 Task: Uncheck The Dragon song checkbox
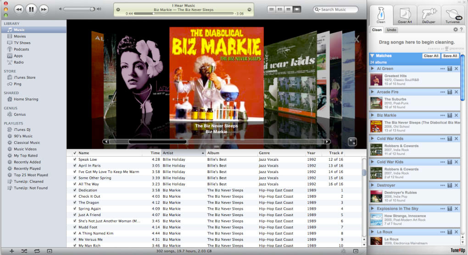[x=75, y=202]
